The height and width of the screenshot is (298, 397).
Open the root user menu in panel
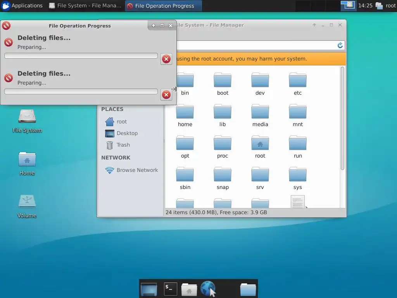385,5
